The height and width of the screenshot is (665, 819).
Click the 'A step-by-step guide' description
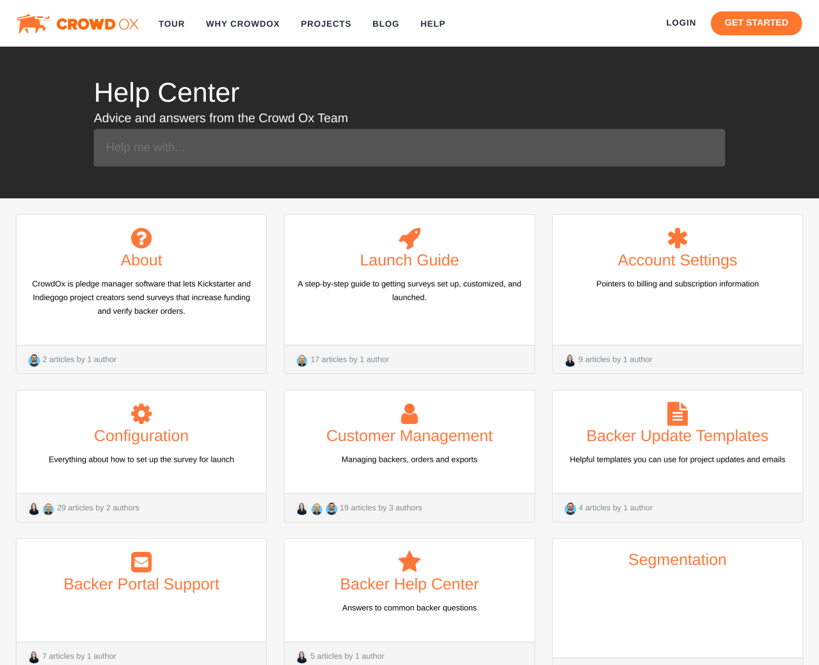pos(409,290)
